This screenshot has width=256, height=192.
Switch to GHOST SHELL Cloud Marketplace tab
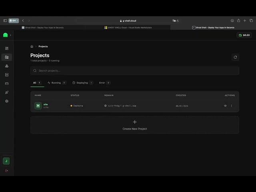[x=128, y=28]
